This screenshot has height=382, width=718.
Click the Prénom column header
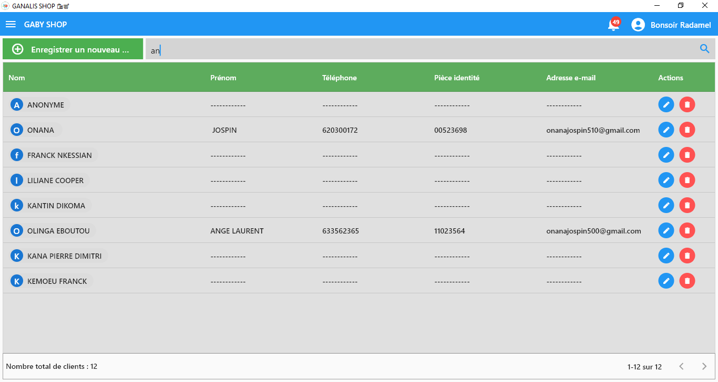[223, 78]
